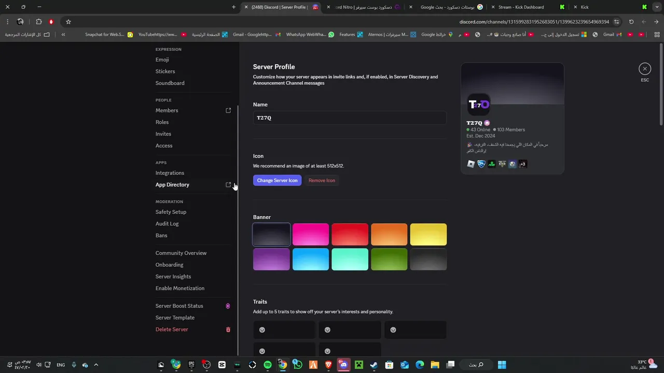Click Delete Server
The height and width of the screenshot is (373, 664).
(172, 329)
